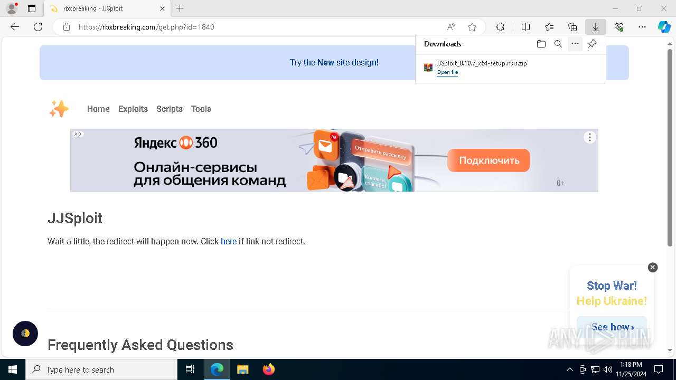676x380 pixels.
Task: Refresh the current page
Action: (x=38, y=27)
